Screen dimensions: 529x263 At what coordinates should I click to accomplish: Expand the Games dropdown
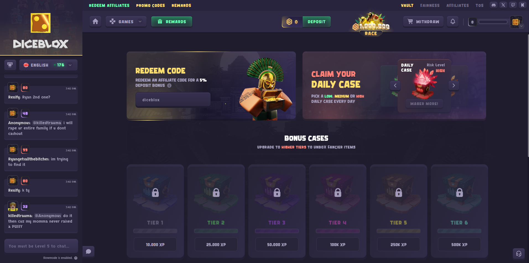coord(126,22)
